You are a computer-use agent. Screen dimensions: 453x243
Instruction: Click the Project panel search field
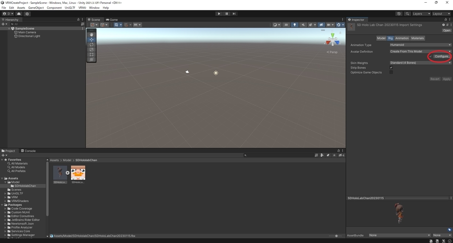coord(279,155)
